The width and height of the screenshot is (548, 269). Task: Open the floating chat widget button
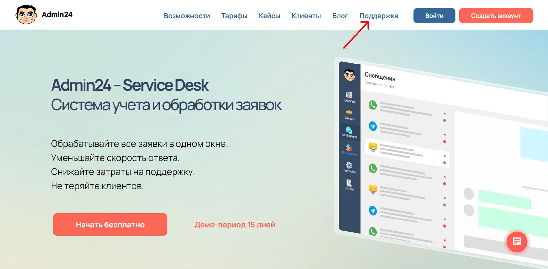click(517, 242)
